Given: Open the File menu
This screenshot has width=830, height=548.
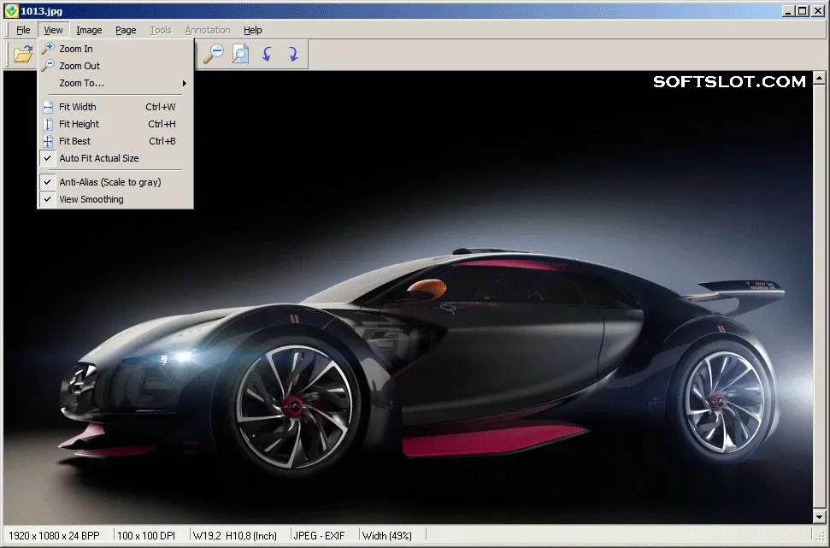Looking at the screenshot, I should point(23,30).
